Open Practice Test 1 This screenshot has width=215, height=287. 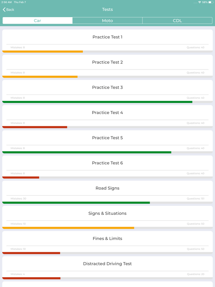[x=107, y=41]
